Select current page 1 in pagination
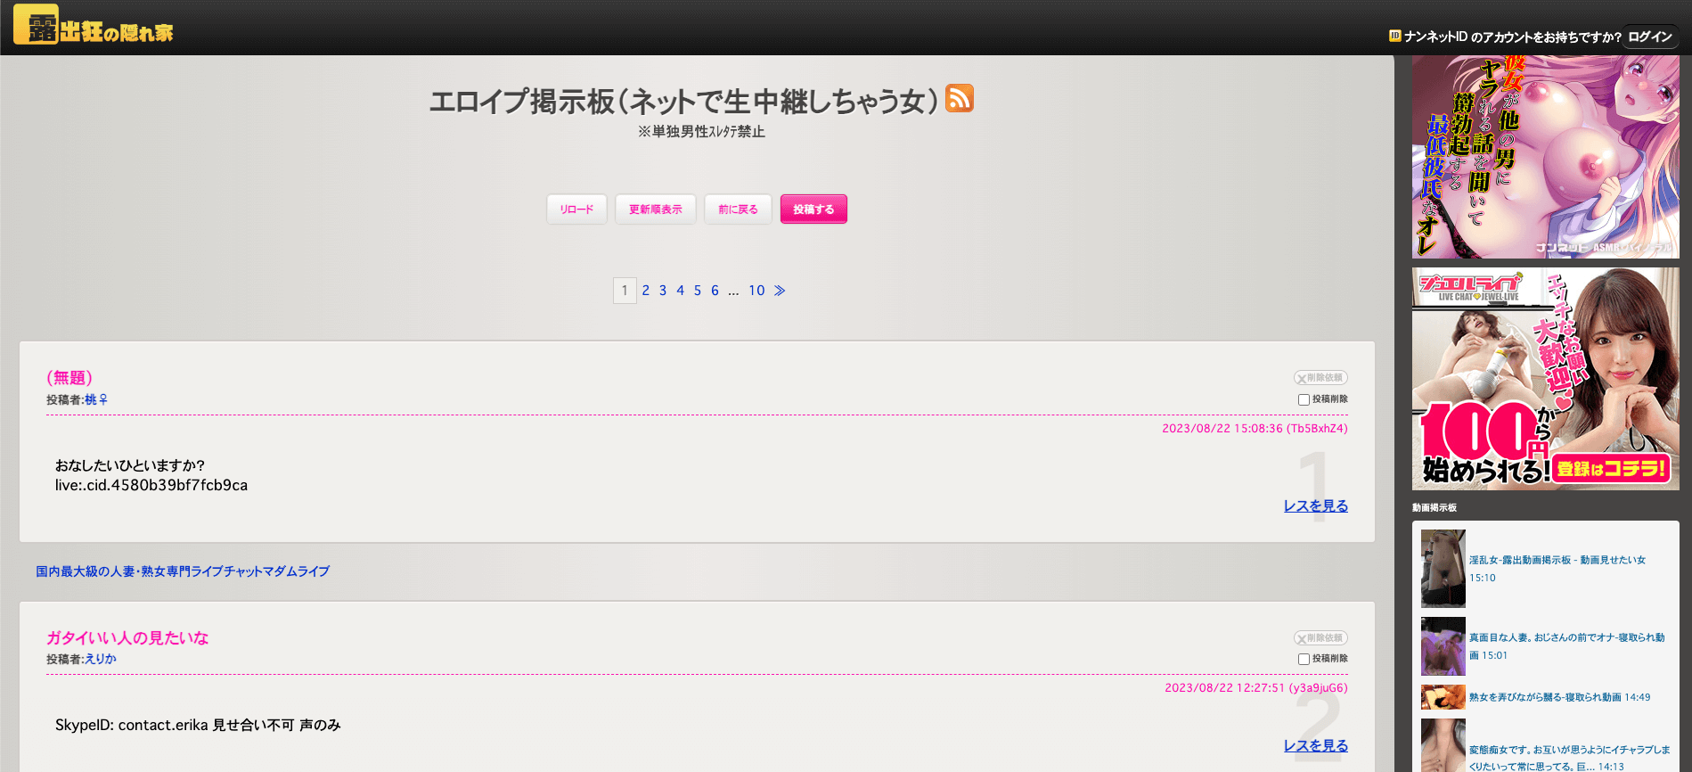1692x772 pixels. point(625,291)
